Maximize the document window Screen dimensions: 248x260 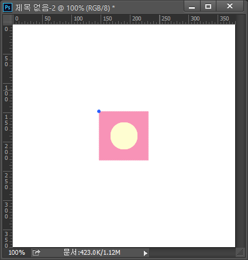tap(208, 6)
